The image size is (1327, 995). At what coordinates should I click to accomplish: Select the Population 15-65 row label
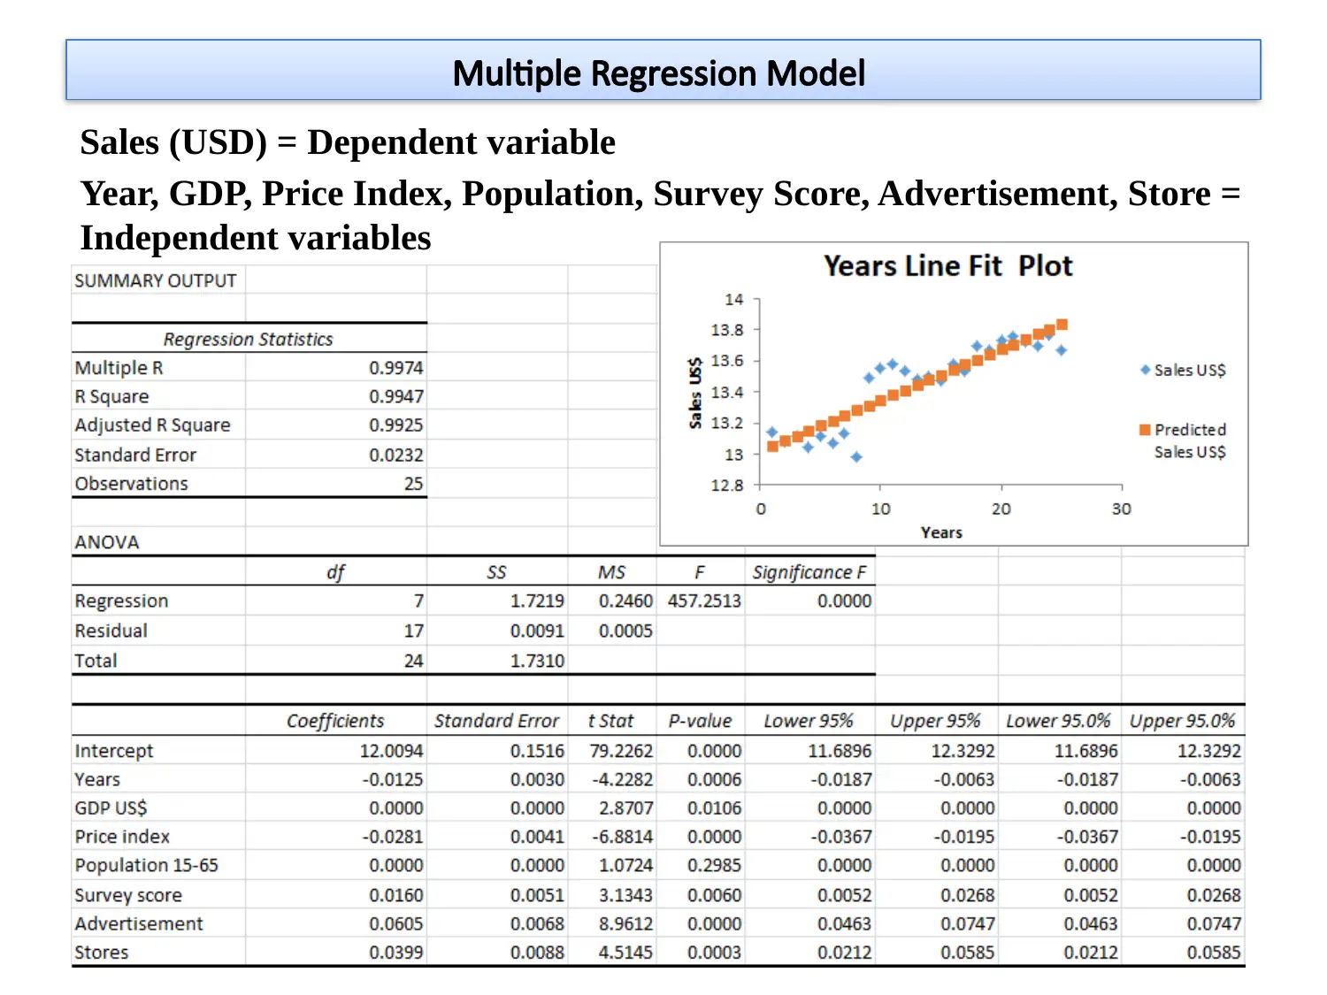pos(146,865)
